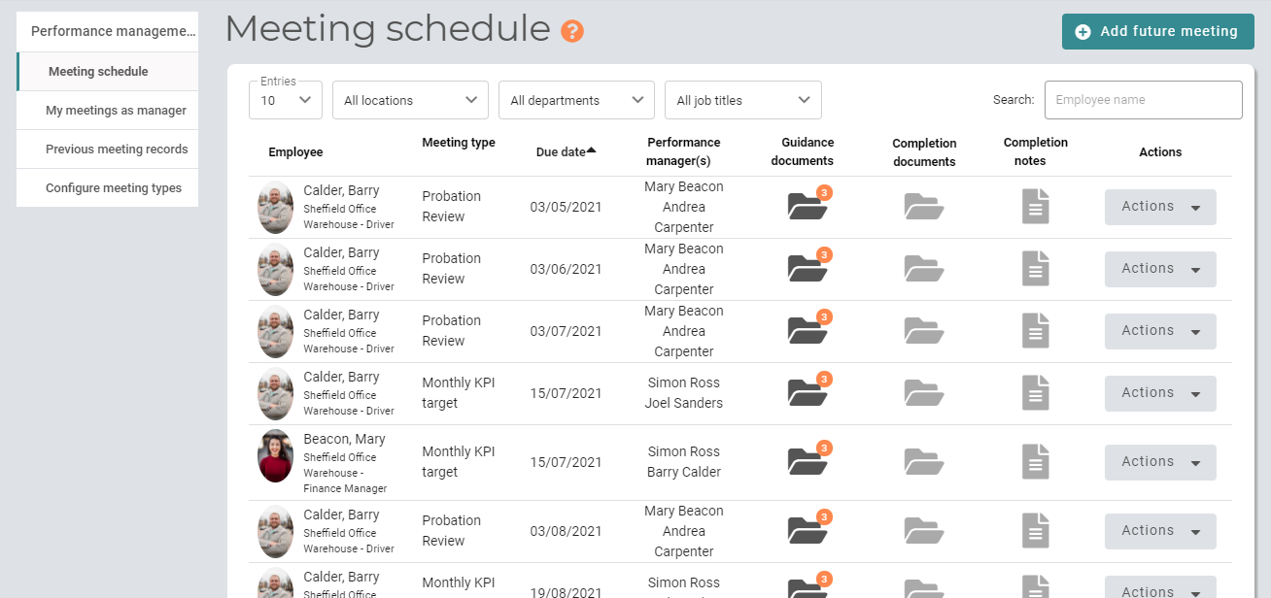Open the help icon beside Meeting schedule title
The width and height of the screenshot is (1271, 598).
pos(572,31)
